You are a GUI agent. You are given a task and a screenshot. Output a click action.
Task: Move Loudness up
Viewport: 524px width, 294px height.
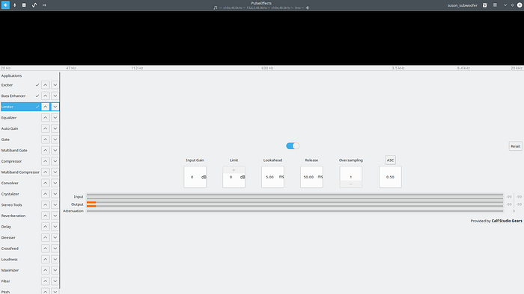click(46, 260)
